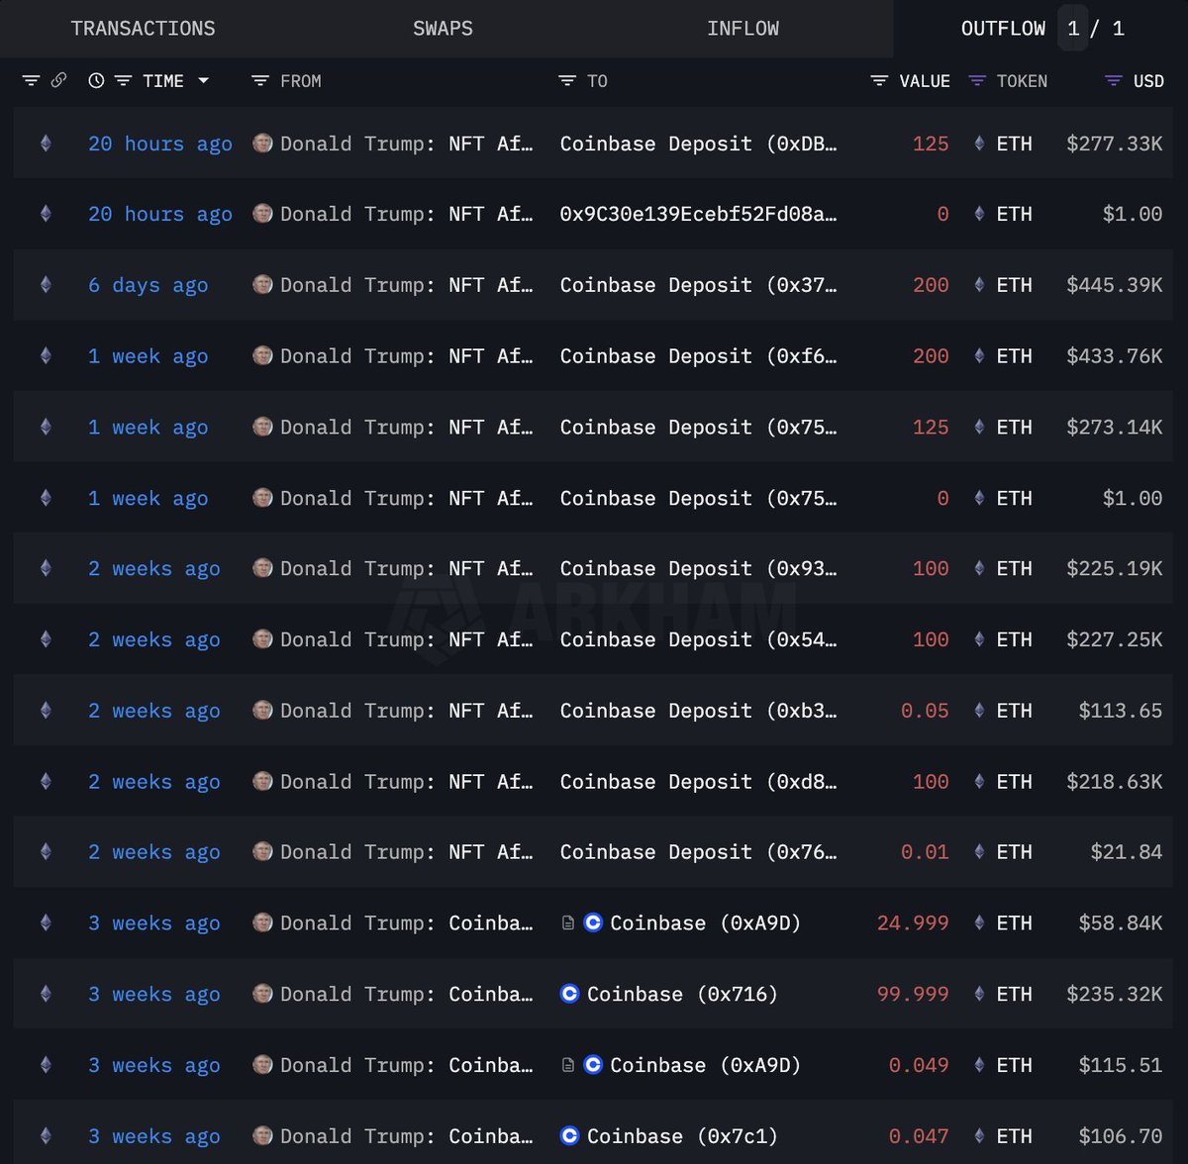The image size is (1188, 1164).
Task: Click the 99.999 value cell
Action: coord(913,994)
